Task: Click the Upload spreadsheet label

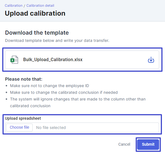Action: tap(23, 118)
